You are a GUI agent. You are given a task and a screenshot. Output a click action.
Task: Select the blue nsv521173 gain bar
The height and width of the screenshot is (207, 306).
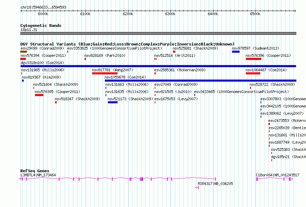[113, 102]
